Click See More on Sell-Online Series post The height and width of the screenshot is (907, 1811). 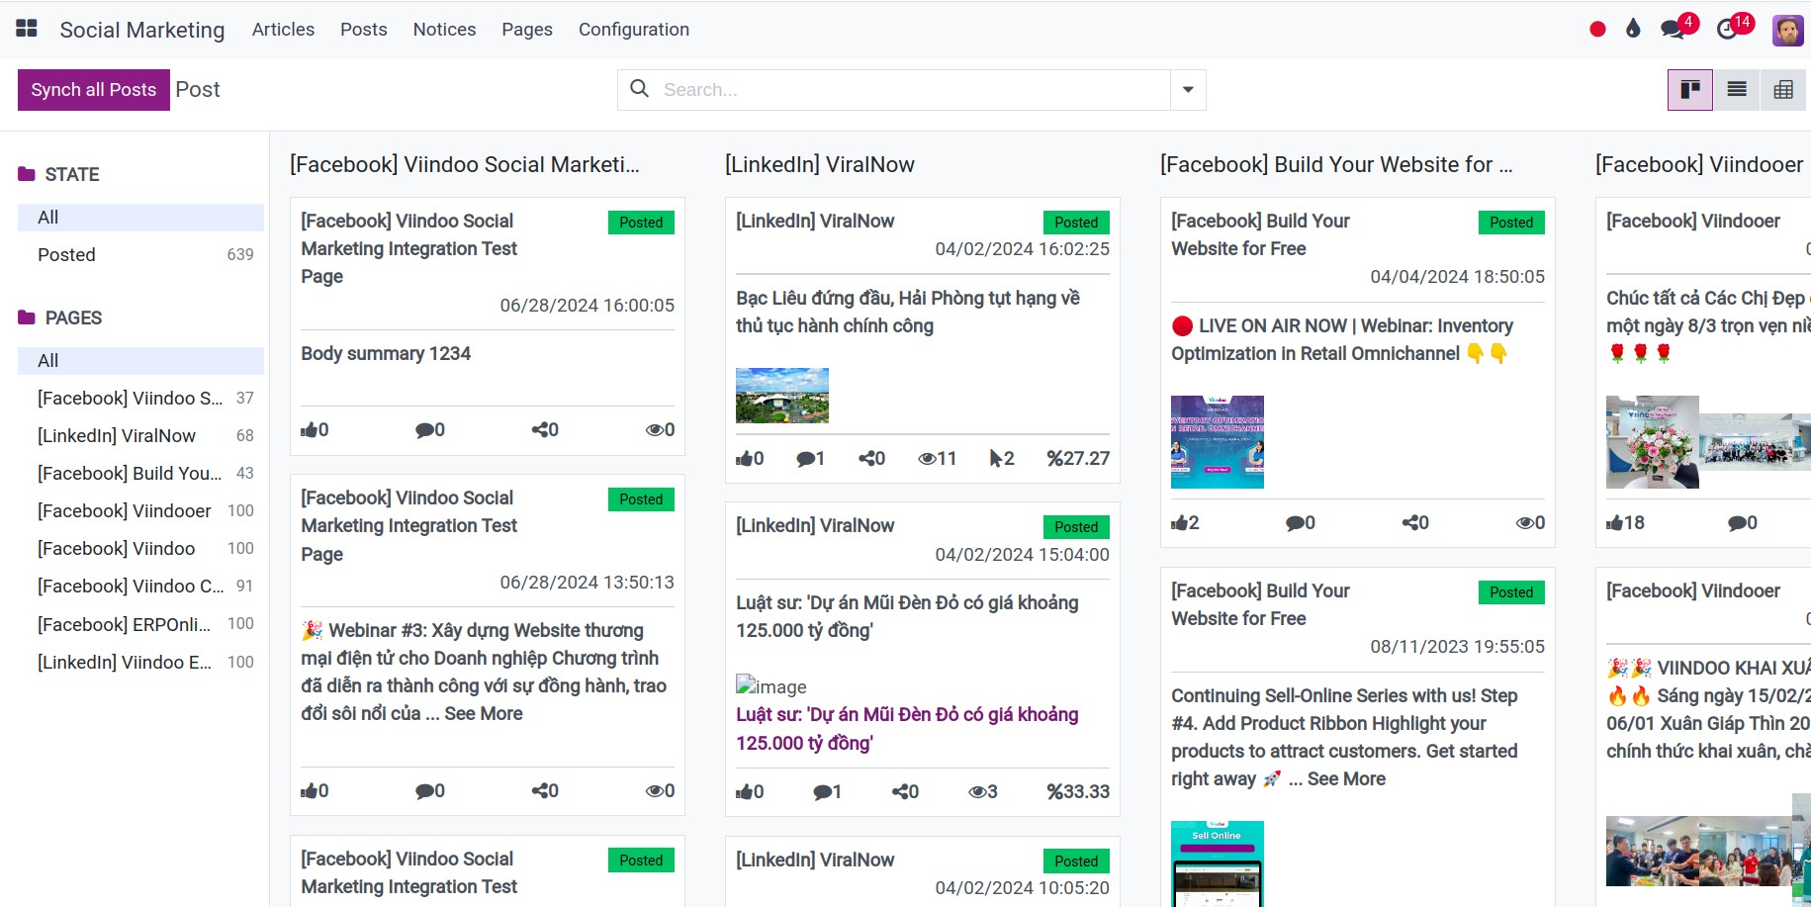[1346, 778]
